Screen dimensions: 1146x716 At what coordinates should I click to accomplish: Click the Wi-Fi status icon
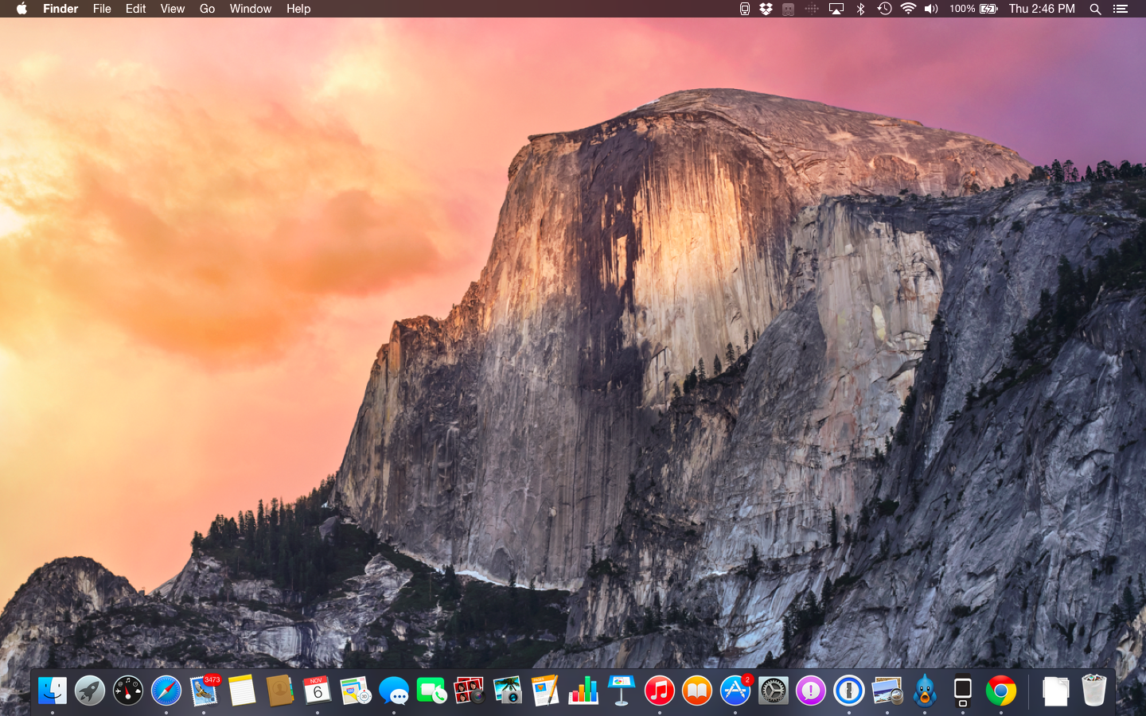tap(908, 9)
